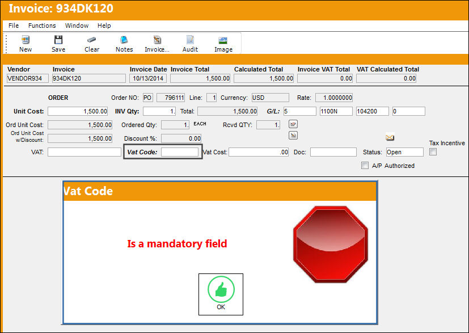Screen dimensions: 469x333
Task: Click the small icon beside Rcvd QTY
Action: (293, 124)
